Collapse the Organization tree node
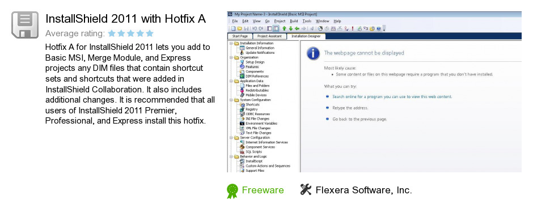Viewport: 533px width, 216px height. click(231, 57)
